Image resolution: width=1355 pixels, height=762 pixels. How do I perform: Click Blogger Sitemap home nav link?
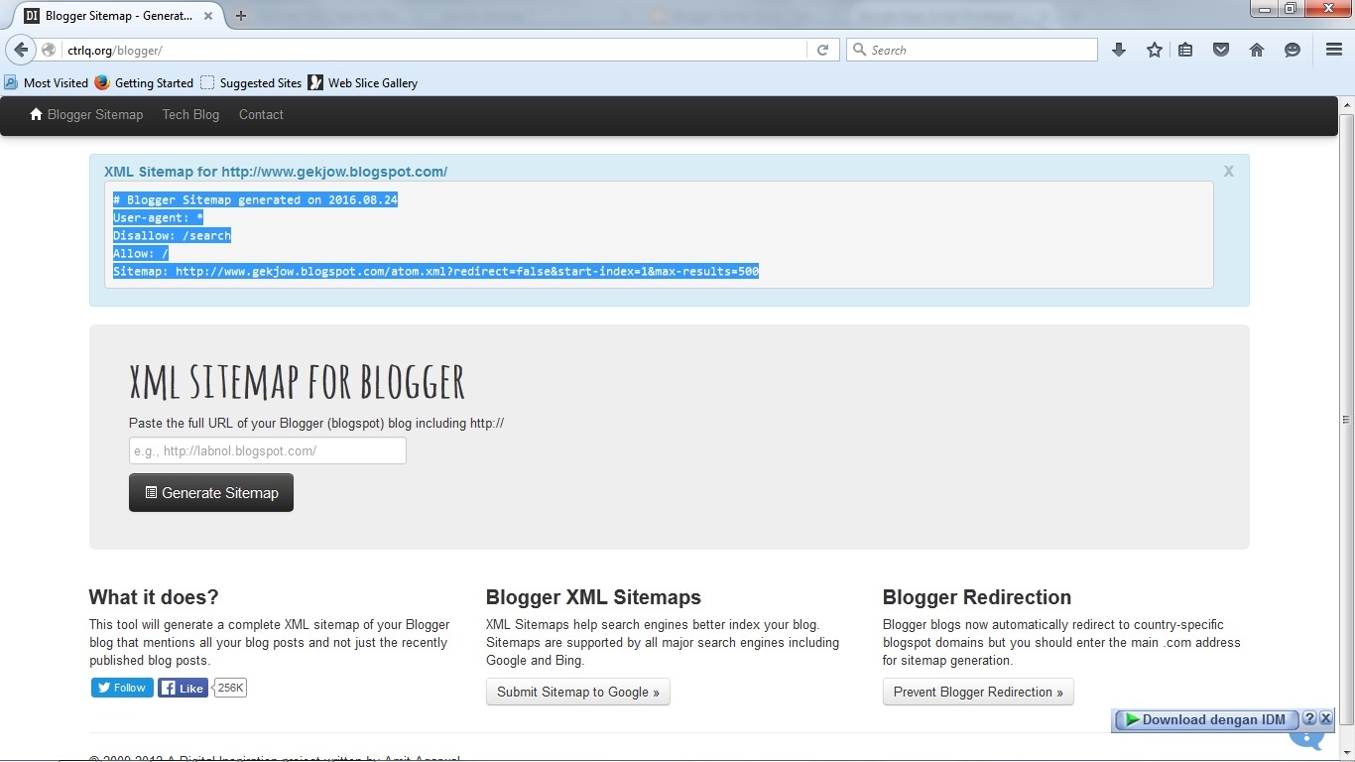pos(87,115)
